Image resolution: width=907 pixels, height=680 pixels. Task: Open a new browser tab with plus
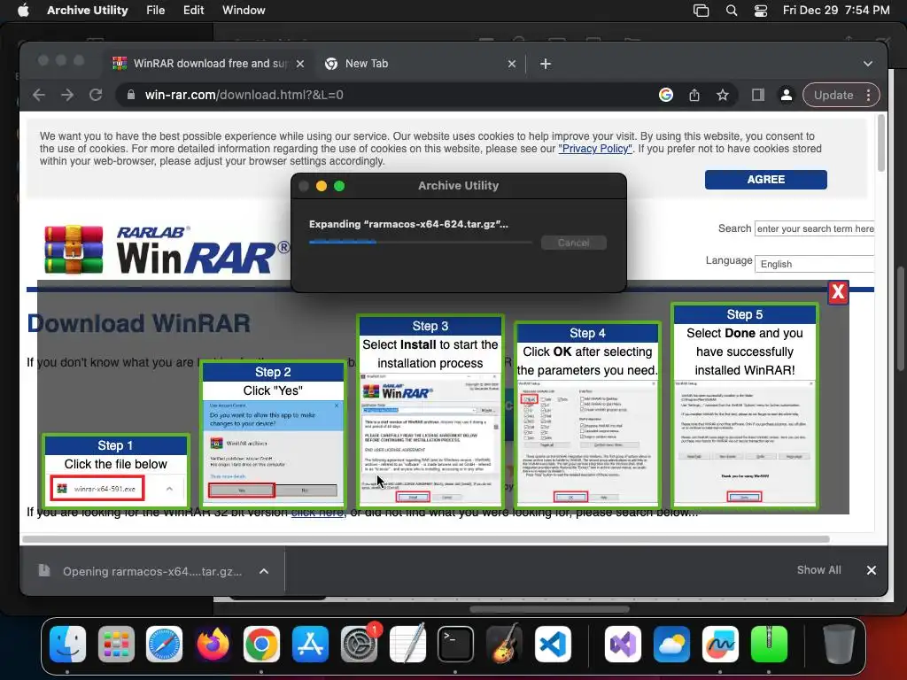pos(545,64)
